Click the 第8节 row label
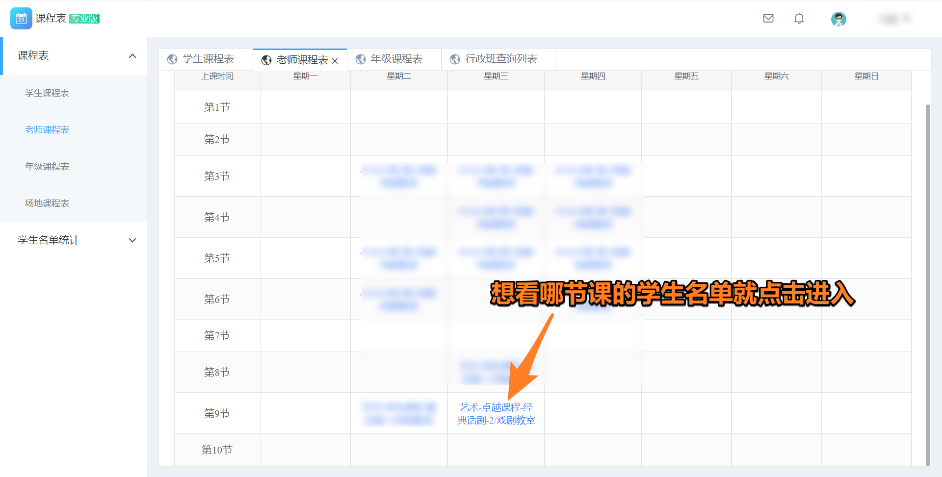Viewport: 942px width, 477px height. [217, 373]
